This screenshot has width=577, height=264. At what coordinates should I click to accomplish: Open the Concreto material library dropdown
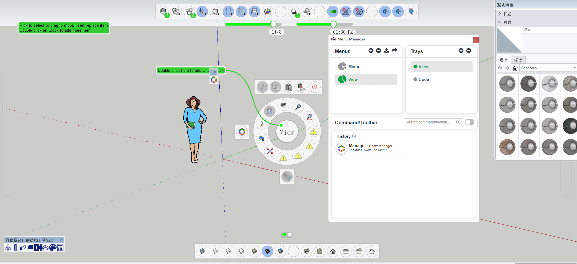574,68
